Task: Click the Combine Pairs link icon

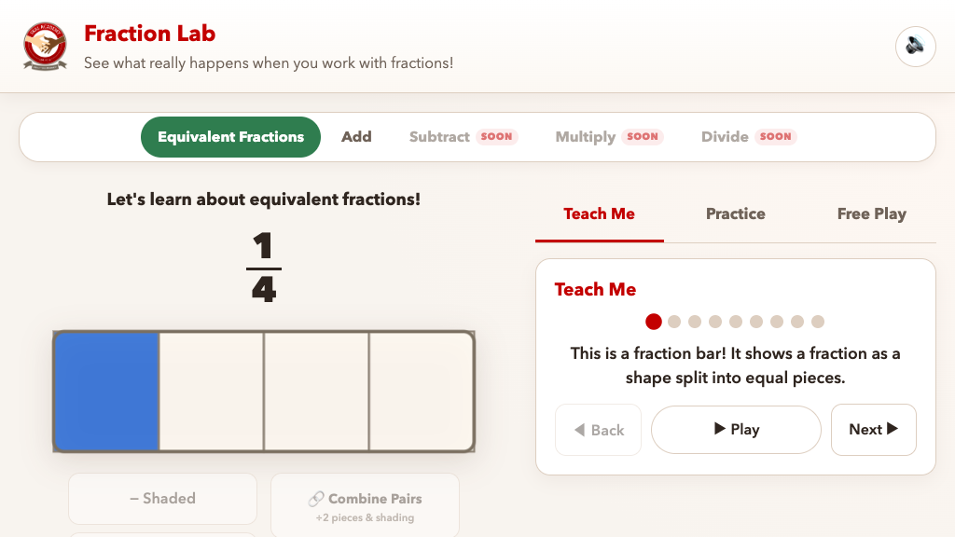Action: [x=316, y=500]
